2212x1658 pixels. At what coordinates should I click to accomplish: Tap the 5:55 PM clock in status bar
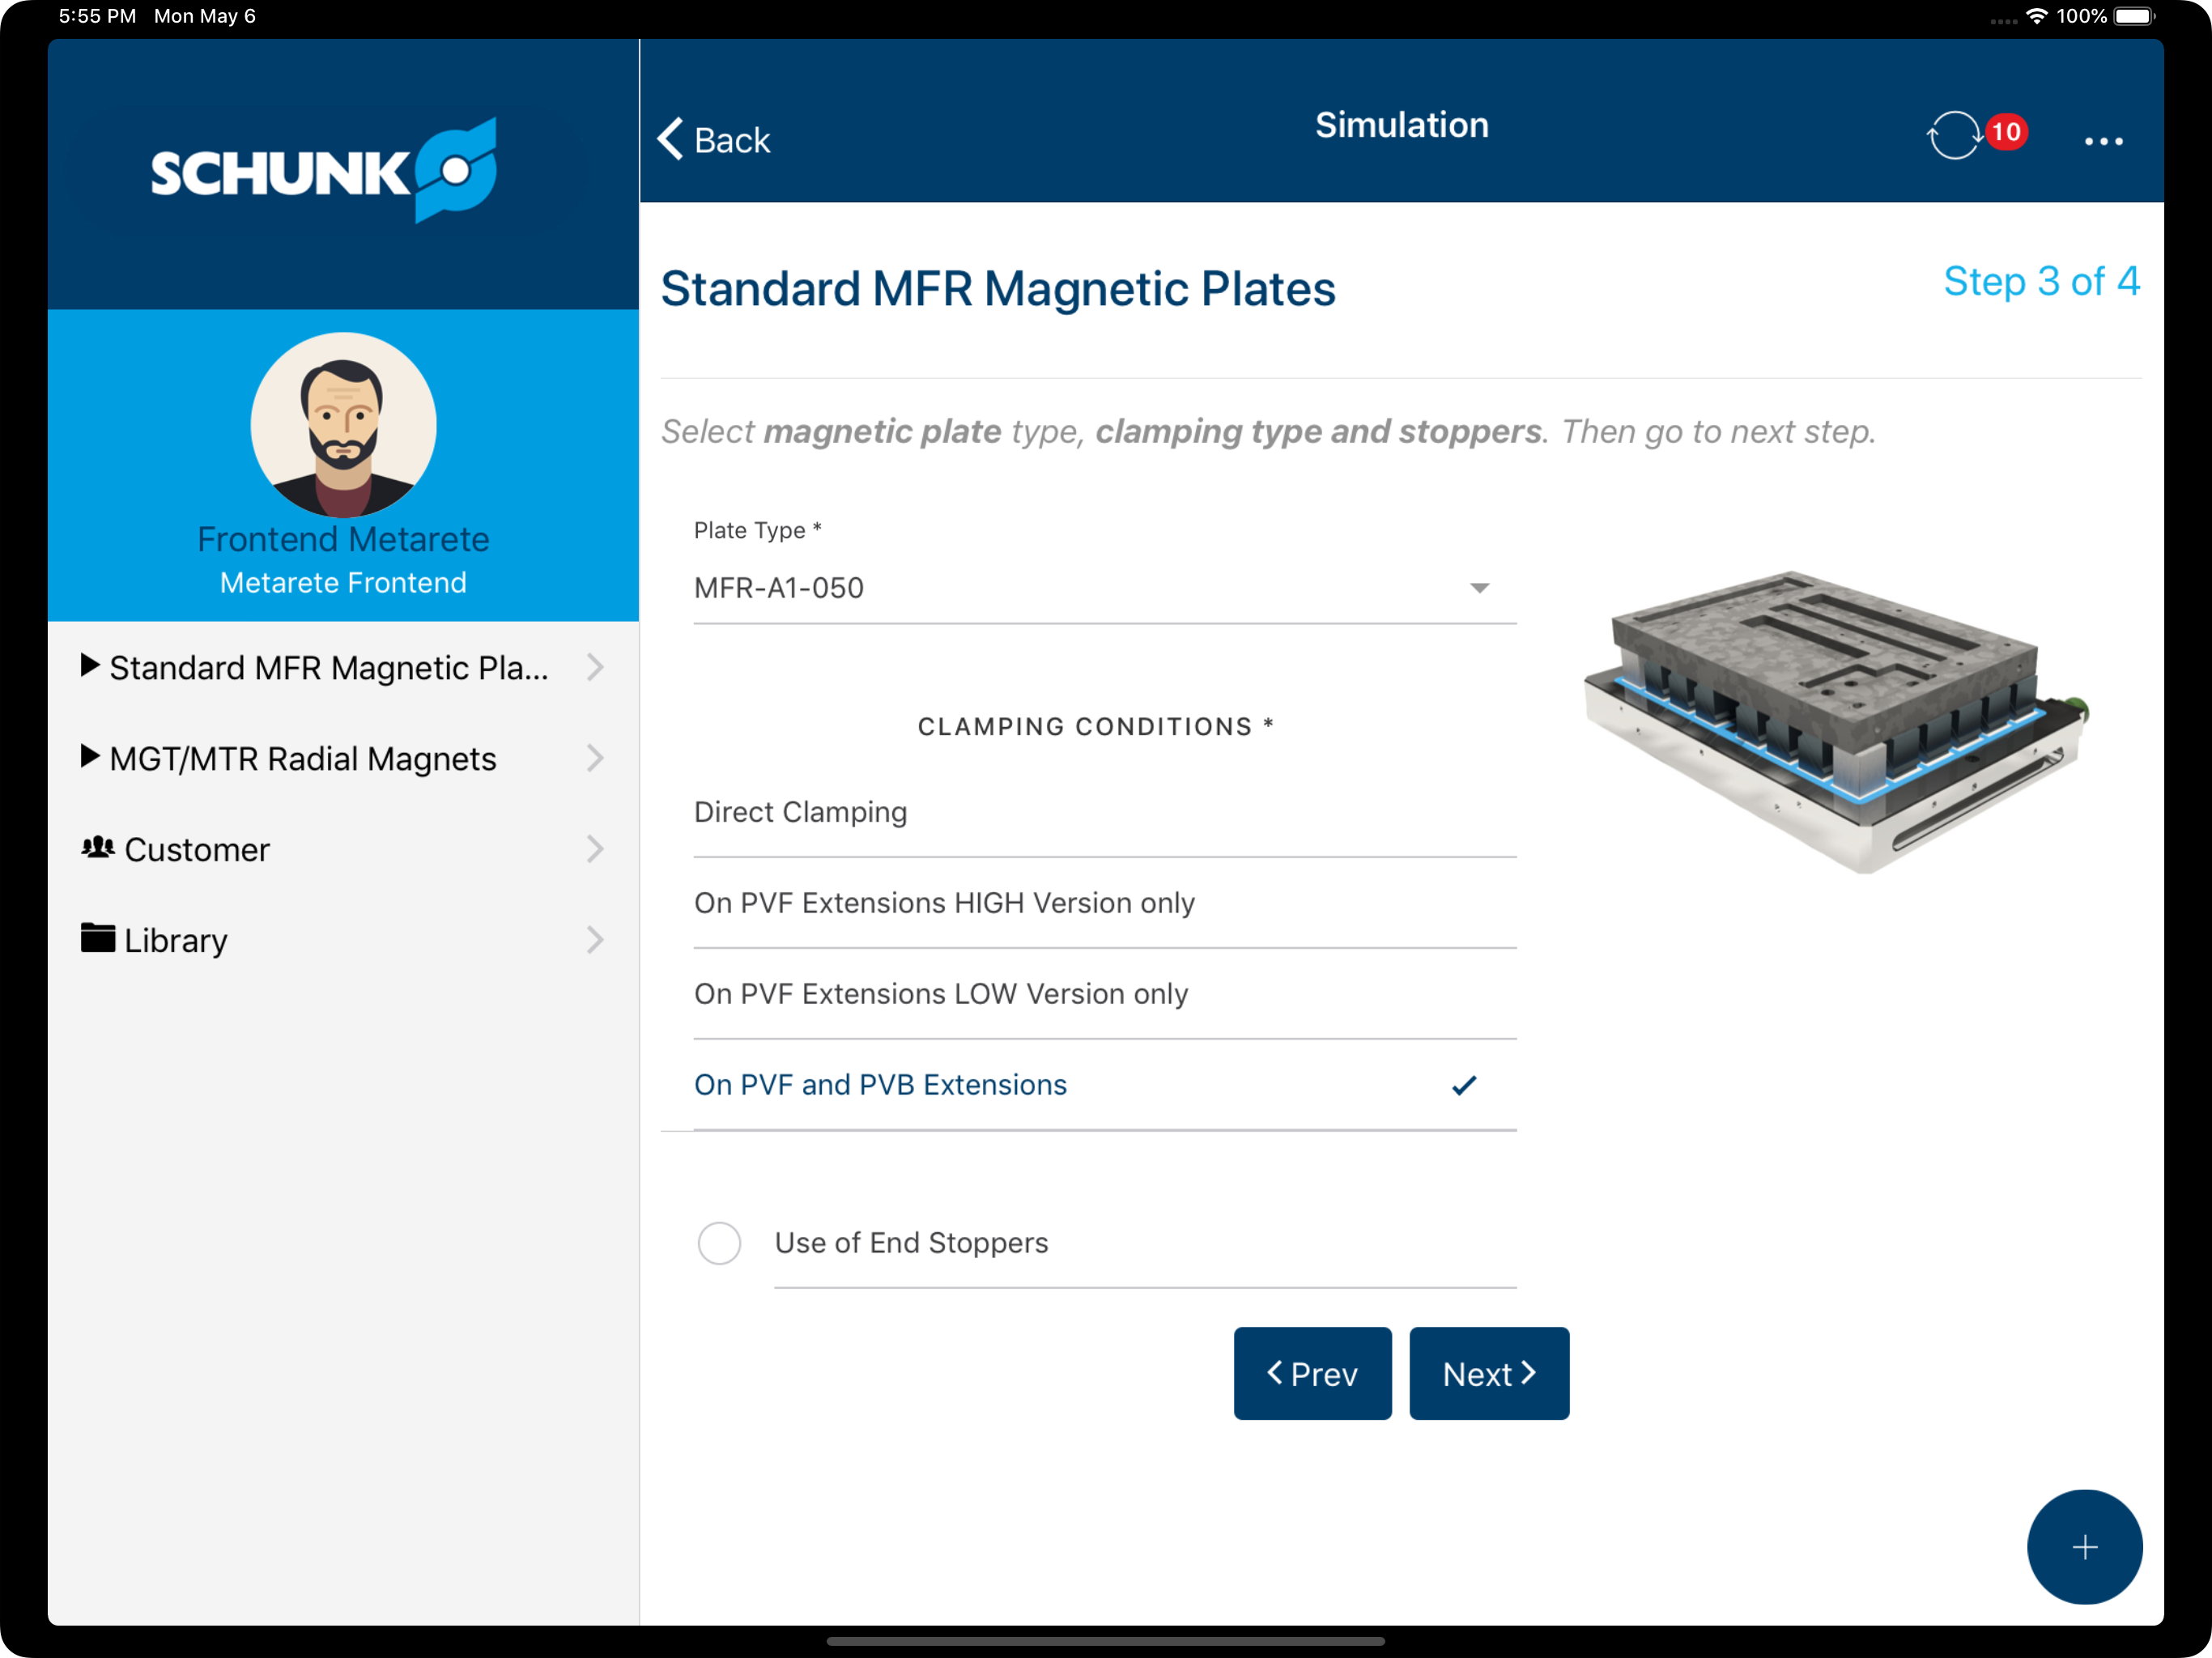tap(97, 16)
